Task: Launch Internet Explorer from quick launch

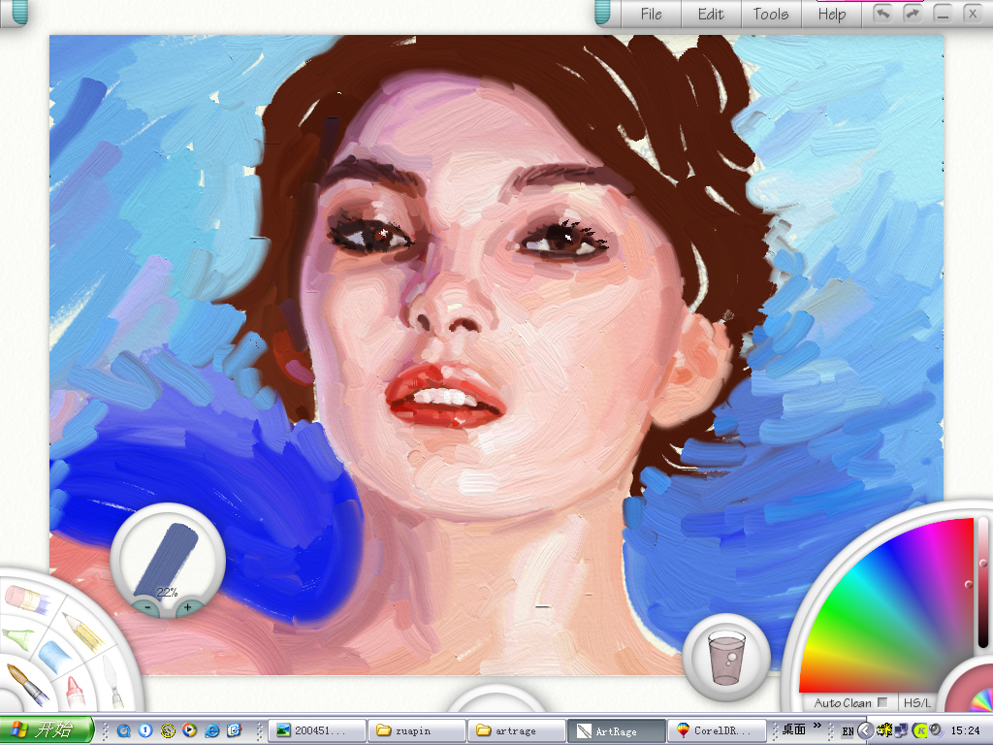Action: click(211, 730)
